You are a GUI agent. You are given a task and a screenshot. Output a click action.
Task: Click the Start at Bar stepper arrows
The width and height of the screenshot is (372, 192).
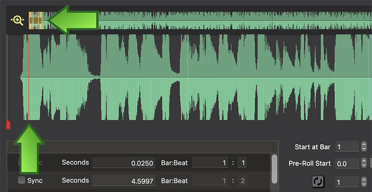pyautogui.click(x=364, y=147)
